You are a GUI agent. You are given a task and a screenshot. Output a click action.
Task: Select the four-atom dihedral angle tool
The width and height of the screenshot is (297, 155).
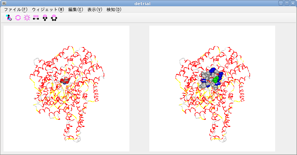pyautogui.click(x=54, y=18)
